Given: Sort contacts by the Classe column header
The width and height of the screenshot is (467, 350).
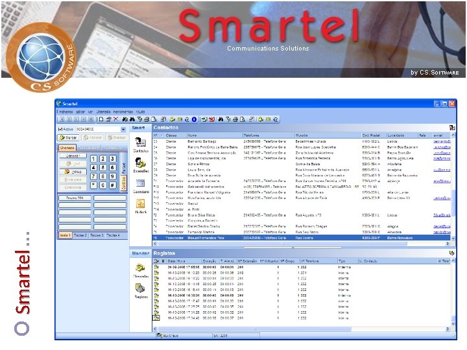Looking at the screenshot, I should click(176, 135).
